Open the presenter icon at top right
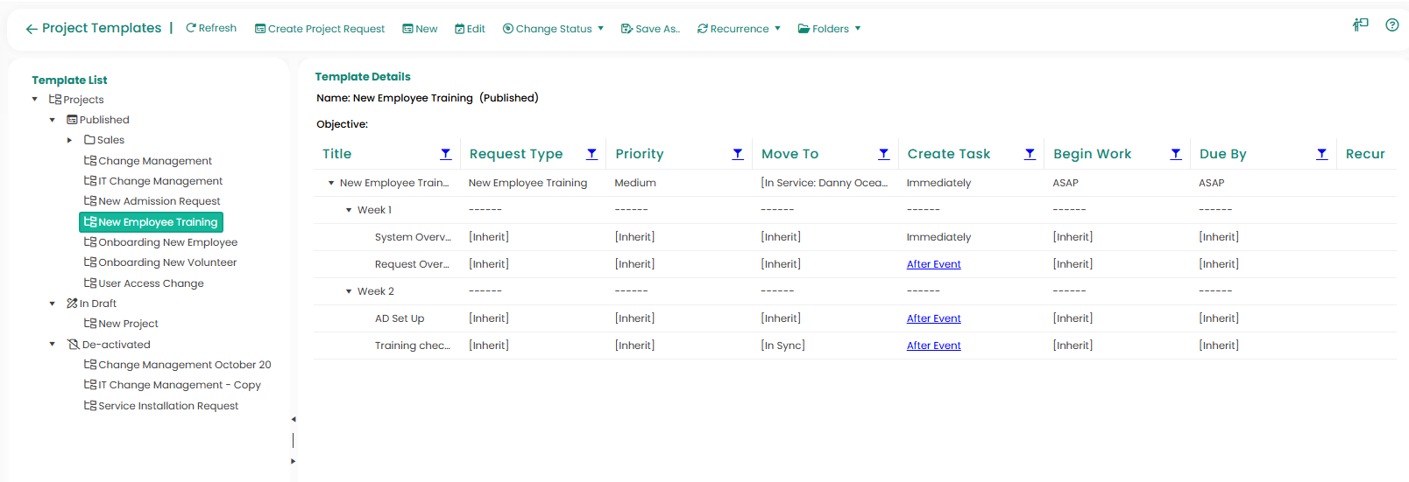 [1360, 25]
